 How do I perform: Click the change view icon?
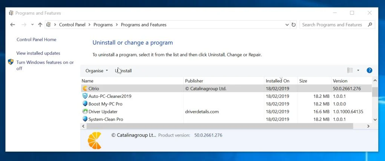tap(350, 70)
